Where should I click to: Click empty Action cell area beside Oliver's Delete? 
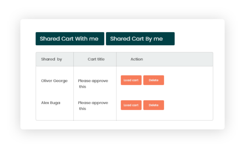pos(188,80)
